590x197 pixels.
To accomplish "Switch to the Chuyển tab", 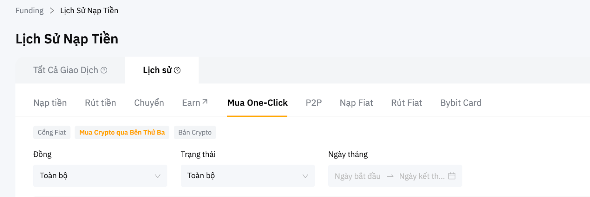I will (x=149, y=103).
